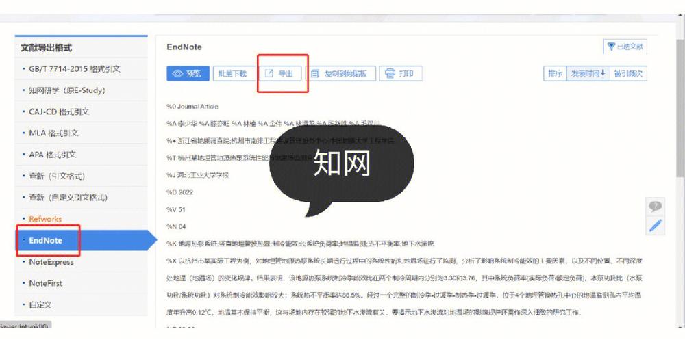Click the funnel icon on 已选文献
685x342 pixels.
tap(611, 47)
